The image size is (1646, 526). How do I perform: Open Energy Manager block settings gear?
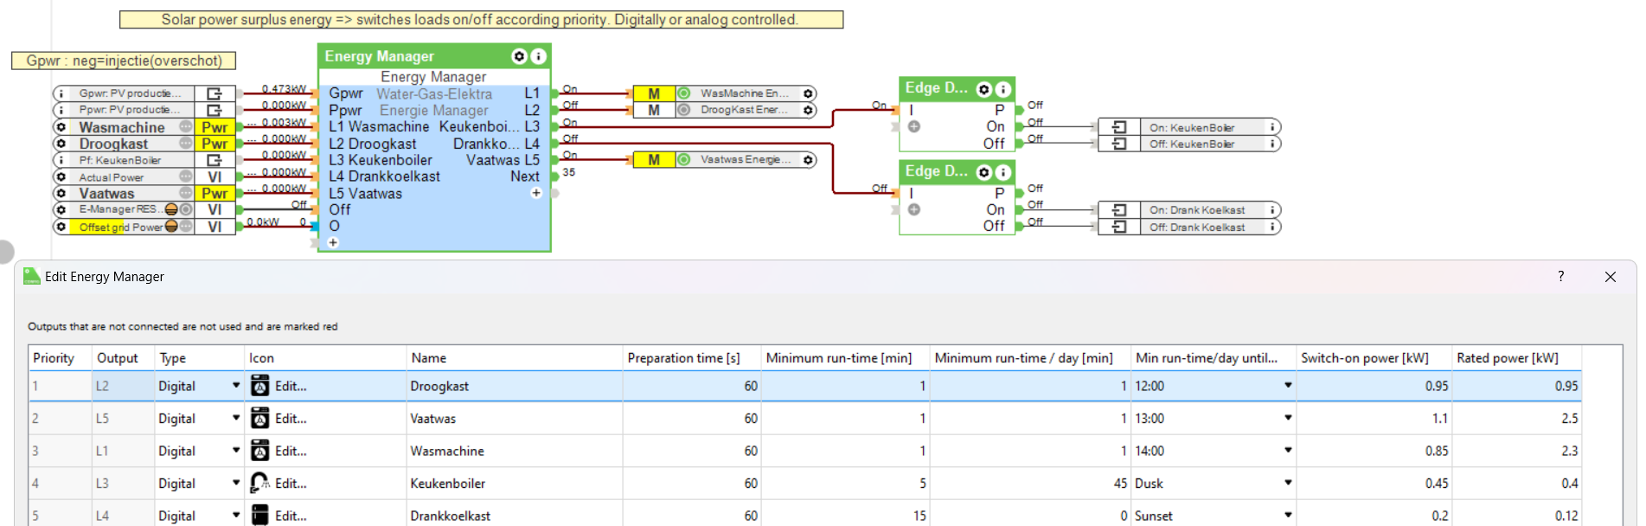(519, 56)
